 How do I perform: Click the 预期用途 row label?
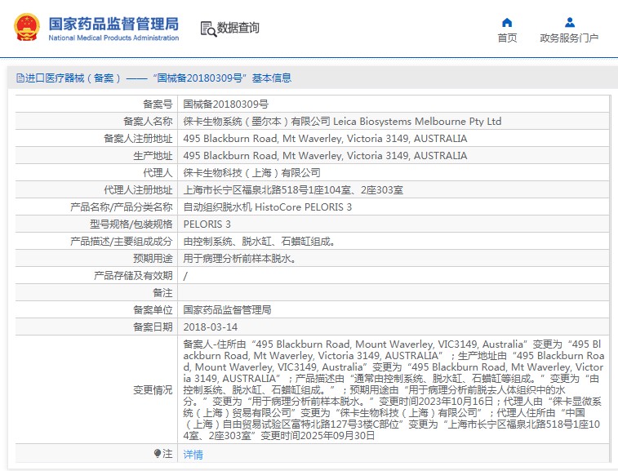(153, 259)
